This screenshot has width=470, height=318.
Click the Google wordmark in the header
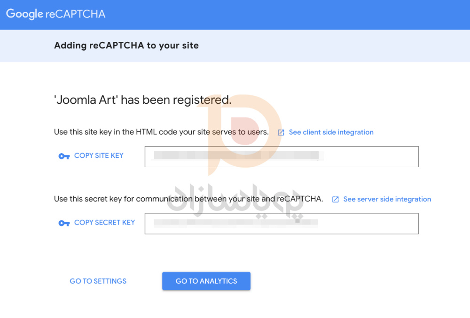click(x=24, y=14)
